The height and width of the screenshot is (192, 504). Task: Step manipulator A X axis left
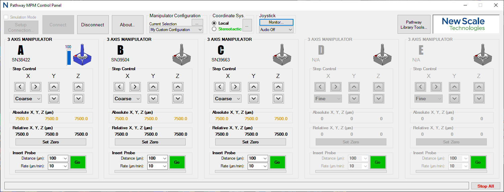tap(20, 87)
